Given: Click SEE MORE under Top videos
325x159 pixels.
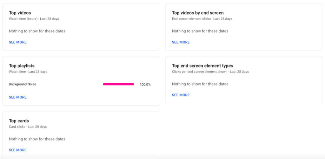Looking at the screenshot, I should coord(18,42).
